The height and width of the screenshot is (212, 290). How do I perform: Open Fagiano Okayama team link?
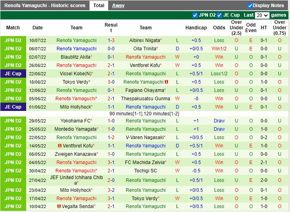pyautogui.click(x=145, y=90)
